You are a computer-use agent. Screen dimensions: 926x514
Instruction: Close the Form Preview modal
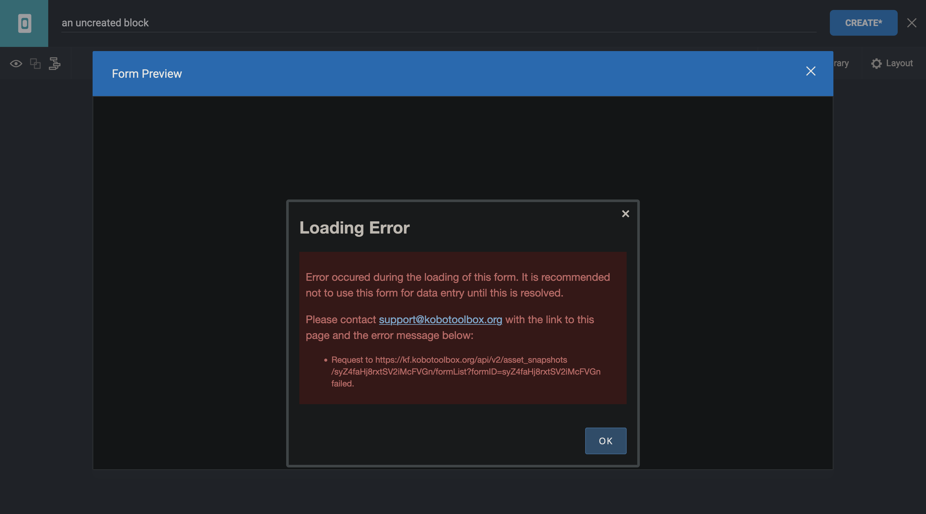click(810, 71)
